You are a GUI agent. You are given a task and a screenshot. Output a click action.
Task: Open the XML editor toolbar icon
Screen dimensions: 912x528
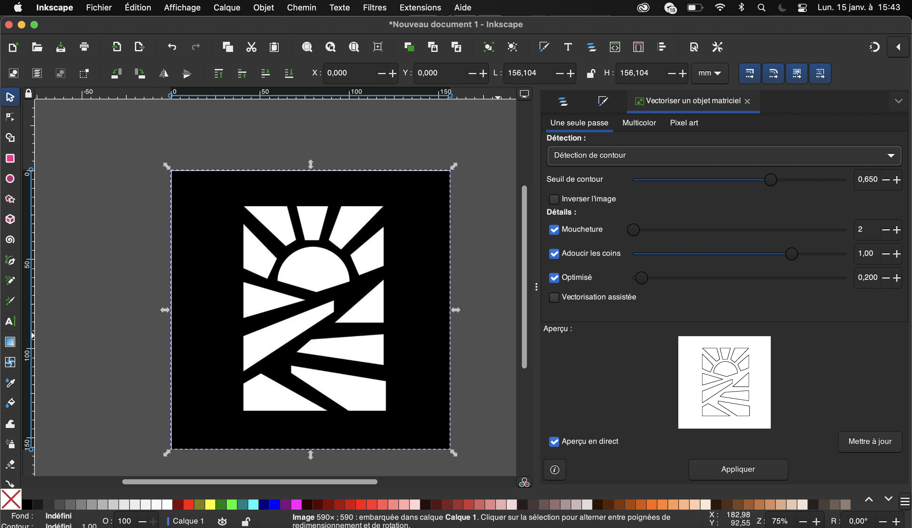point(615,47)
